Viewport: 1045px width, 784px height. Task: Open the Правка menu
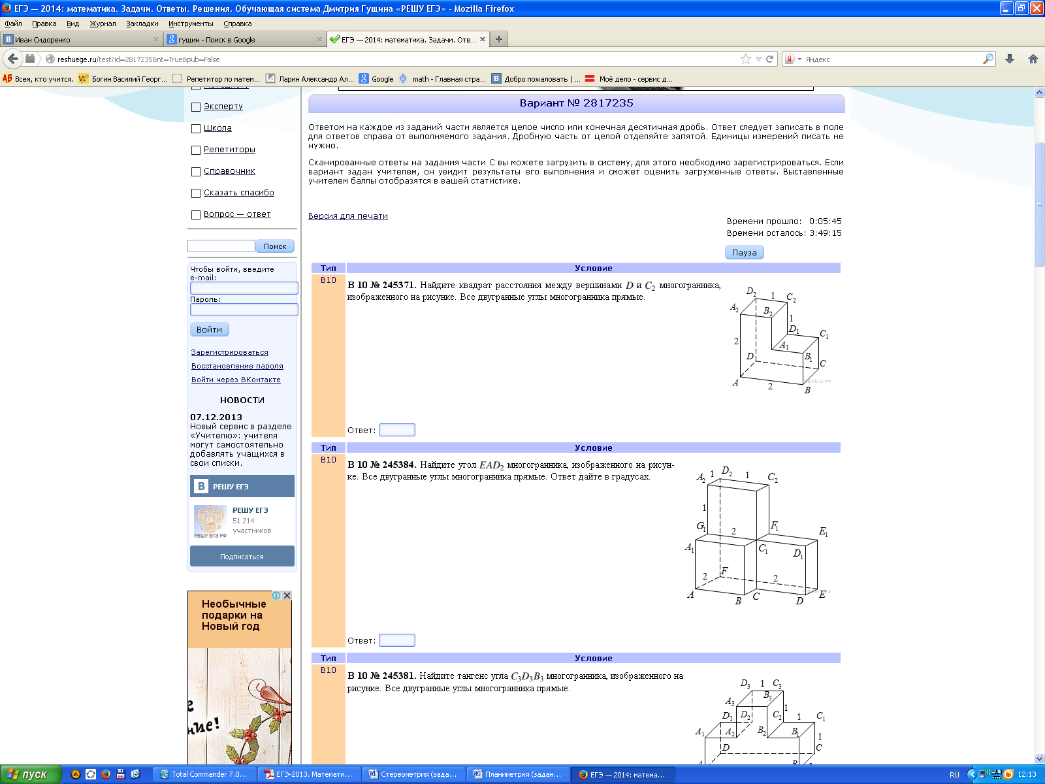point(44,24)
